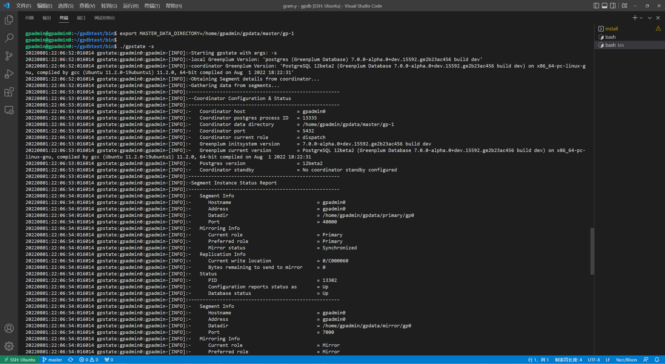
Task: Click the master branch in status bar
Action: pyautogui.click(x=52, y=360)
